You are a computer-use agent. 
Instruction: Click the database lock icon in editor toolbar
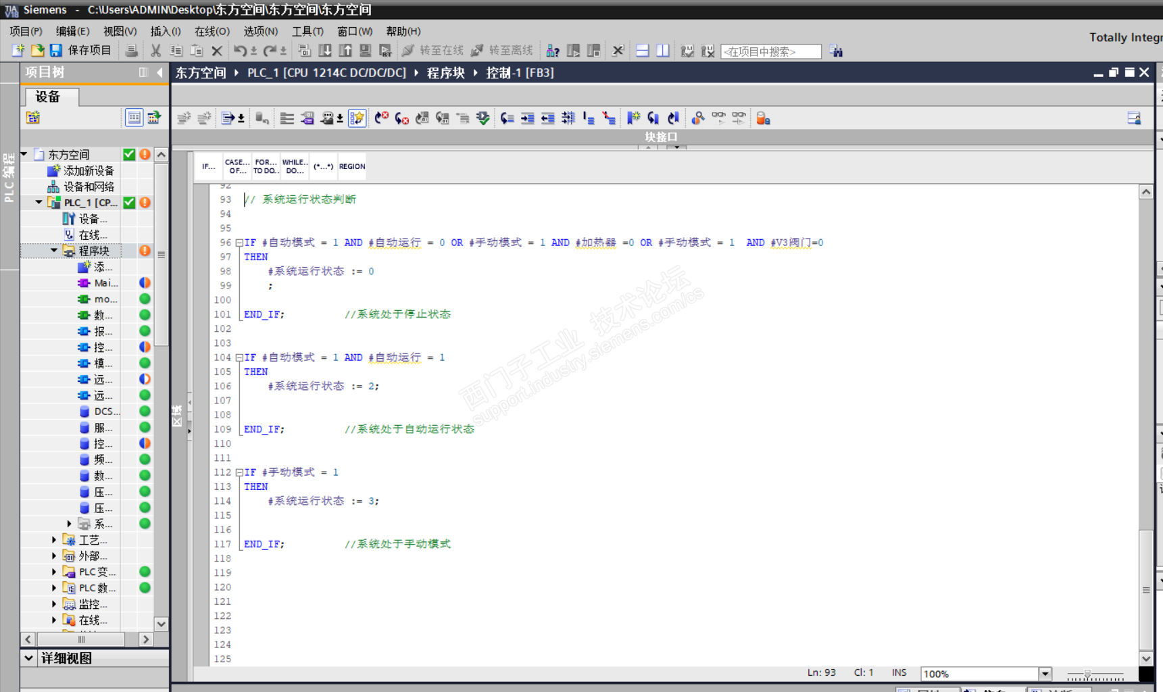(x=763, y=118)
